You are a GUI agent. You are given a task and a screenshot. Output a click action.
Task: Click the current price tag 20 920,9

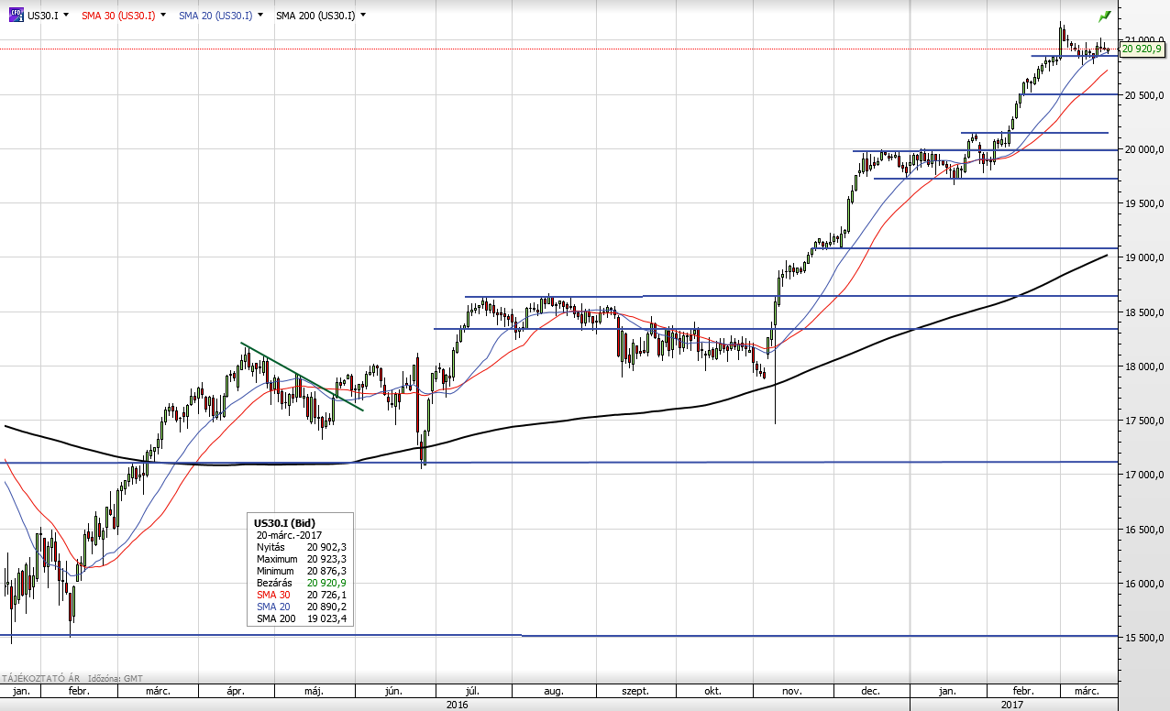(1143, 49)
